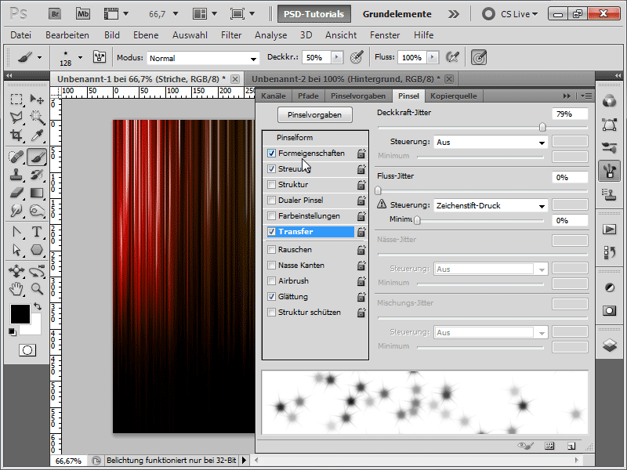Open Deckkr. opacity slider arrow
Screen dimensions: 627x470
(337, 57)
